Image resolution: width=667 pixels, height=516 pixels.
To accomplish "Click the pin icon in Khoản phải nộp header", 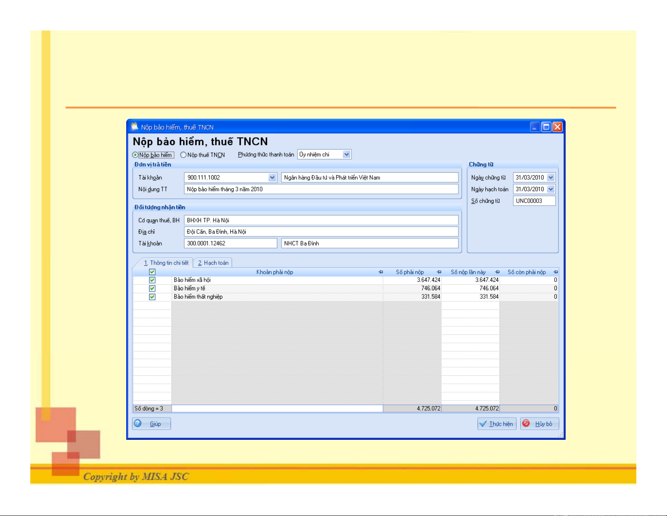I will click(380, 272).
